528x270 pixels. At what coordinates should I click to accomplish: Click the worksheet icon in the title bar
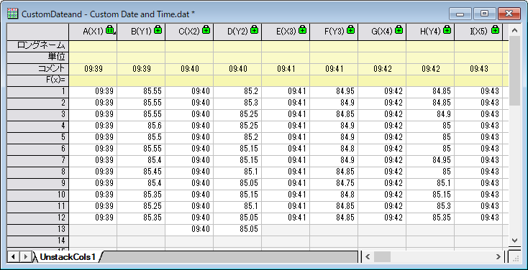13,14
